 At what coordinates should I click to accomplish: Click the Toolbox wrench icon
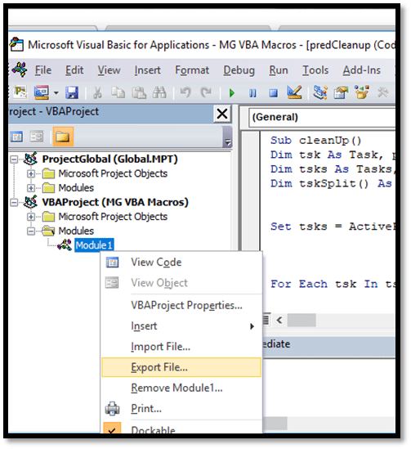(x=382, y=92)
